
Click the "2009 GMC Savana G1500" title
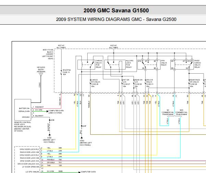[116, 10]
